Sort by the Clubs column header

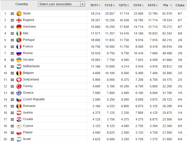(180, 5)
